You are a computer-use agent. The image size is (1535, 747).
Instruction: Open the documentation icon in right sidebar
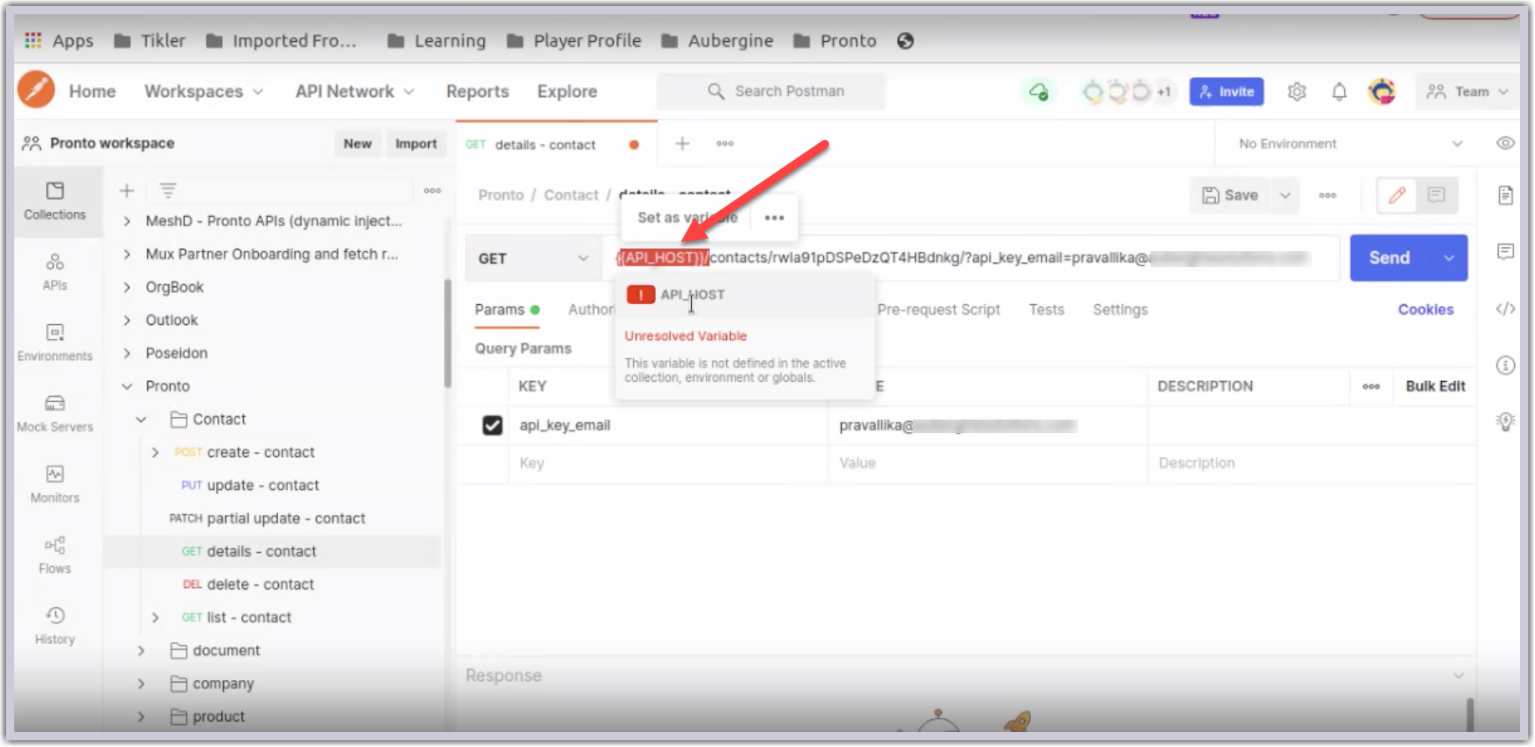point(1506,195)
